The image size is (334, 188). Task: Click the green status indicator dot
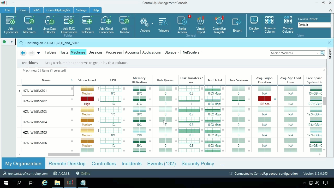click(x=4, y=42)
